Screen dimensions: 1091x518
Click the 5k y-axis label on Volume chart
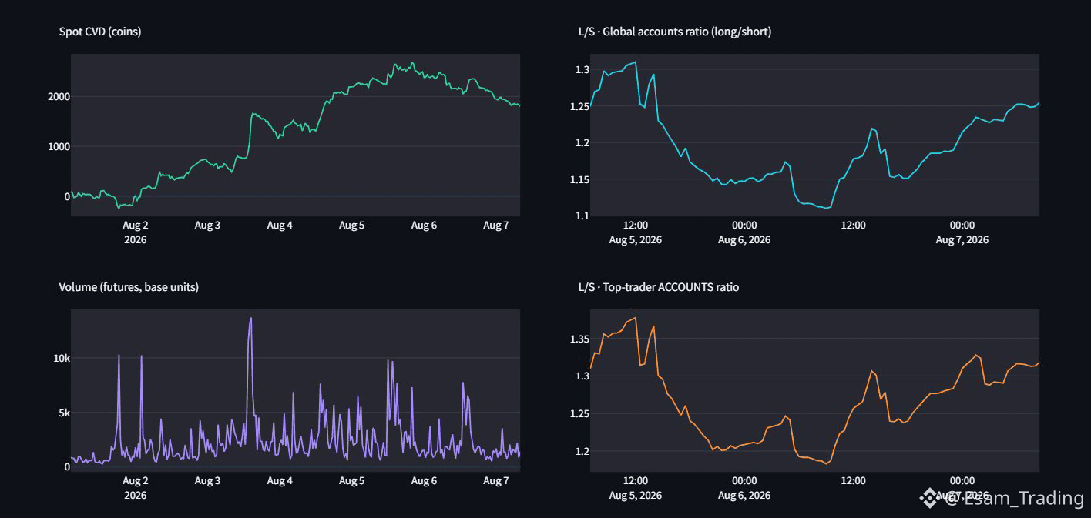click(x=65, y=413)
